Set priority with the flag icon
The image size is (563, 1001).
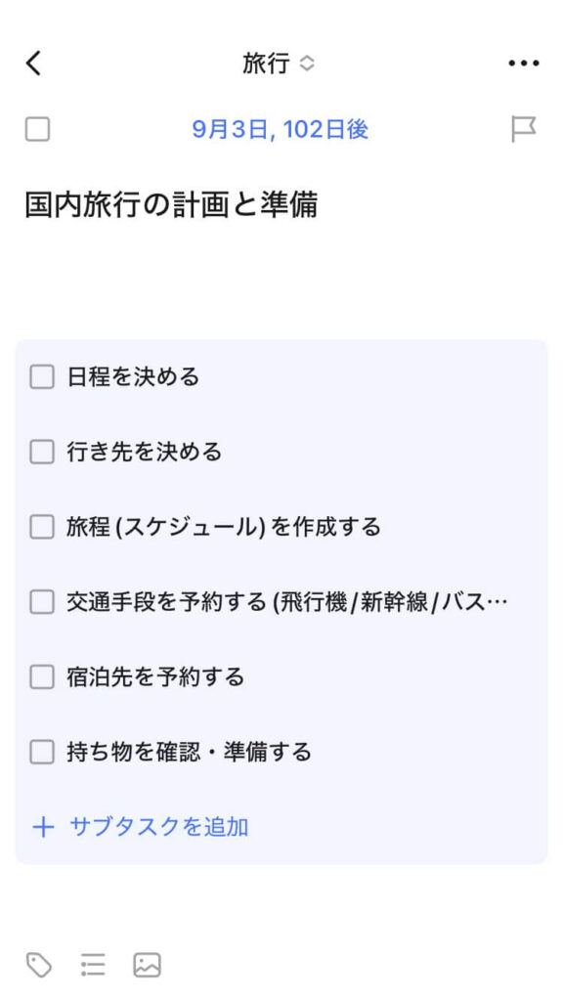click(524, 130)
